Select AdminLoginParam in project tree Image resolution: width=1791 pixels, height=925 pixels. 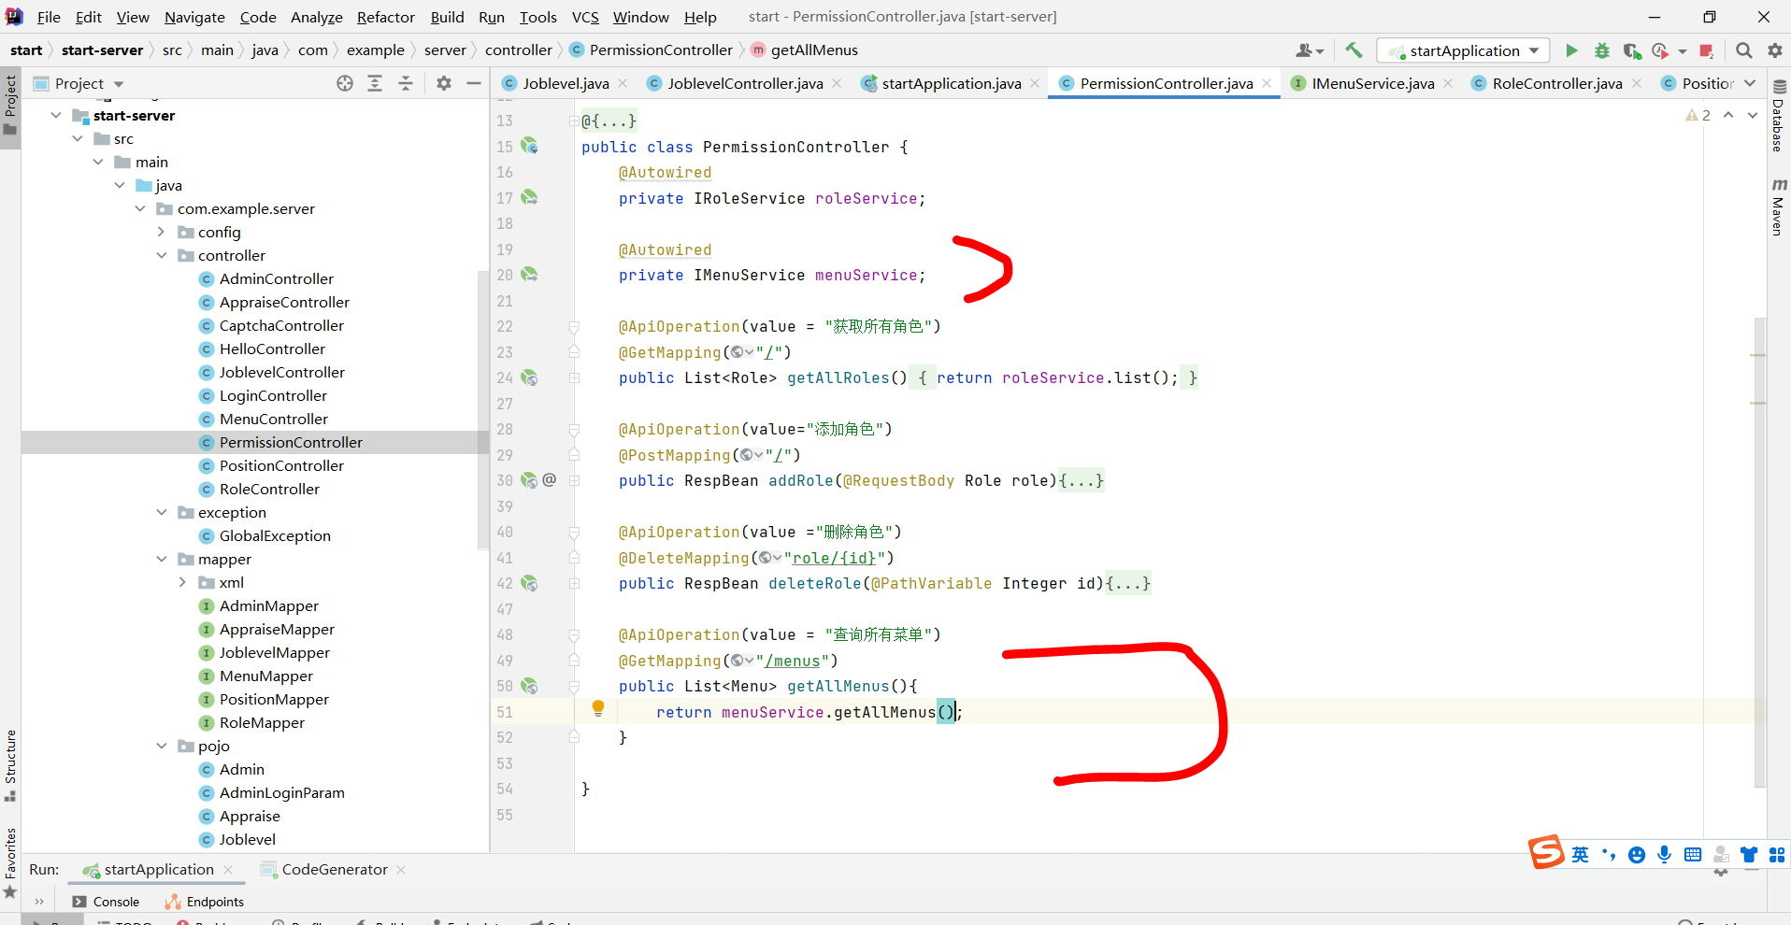click(281, 792)
